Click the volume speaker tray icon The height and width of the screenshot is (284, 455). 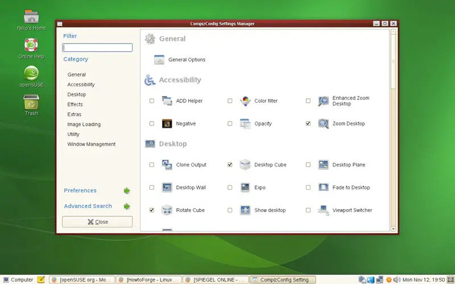pyautogui.click(x=396, y=279)
